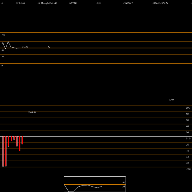Click the '49.8' RSI value label
192x192 pixels.
click(x=25, y=47)
